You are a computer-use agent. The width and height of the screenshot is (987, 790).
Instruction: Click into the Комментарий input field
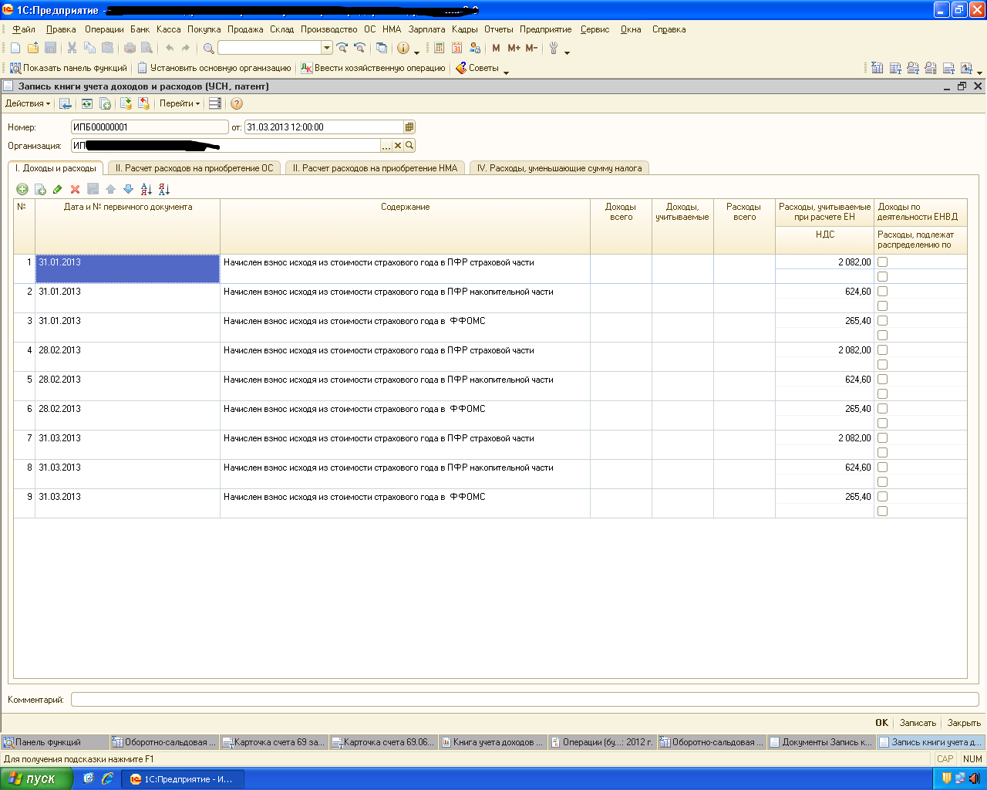click(x=524, y=700)
